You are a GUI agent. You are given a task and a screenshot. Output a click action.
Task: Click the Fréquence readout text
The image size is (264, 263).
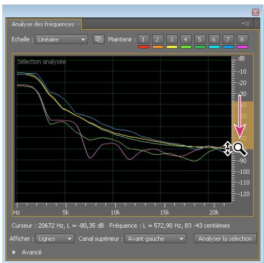coord(169,226)
